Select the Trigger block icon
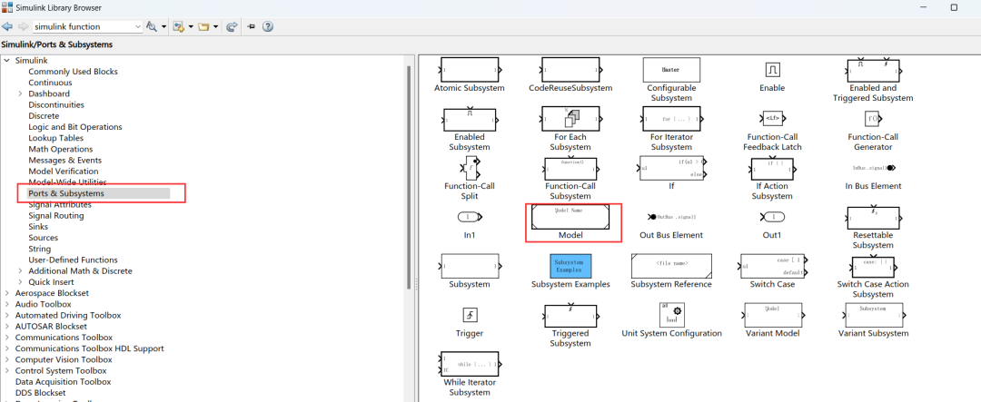Image resolution: width=981 pixels, height=402 pixels. coord(470,315)
